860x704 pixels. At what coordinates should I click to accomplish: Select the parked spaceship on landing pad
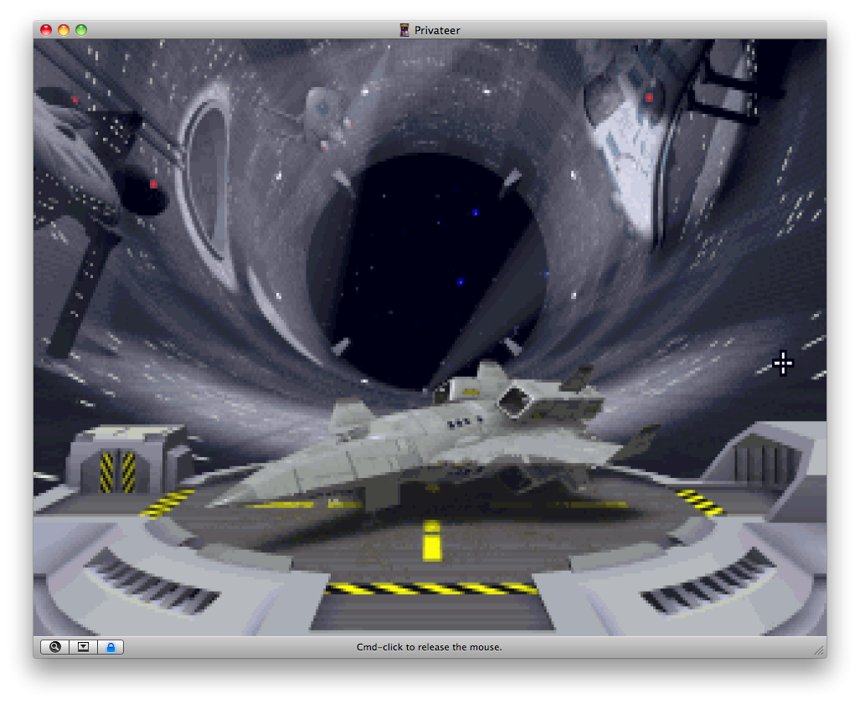[435, 444]
